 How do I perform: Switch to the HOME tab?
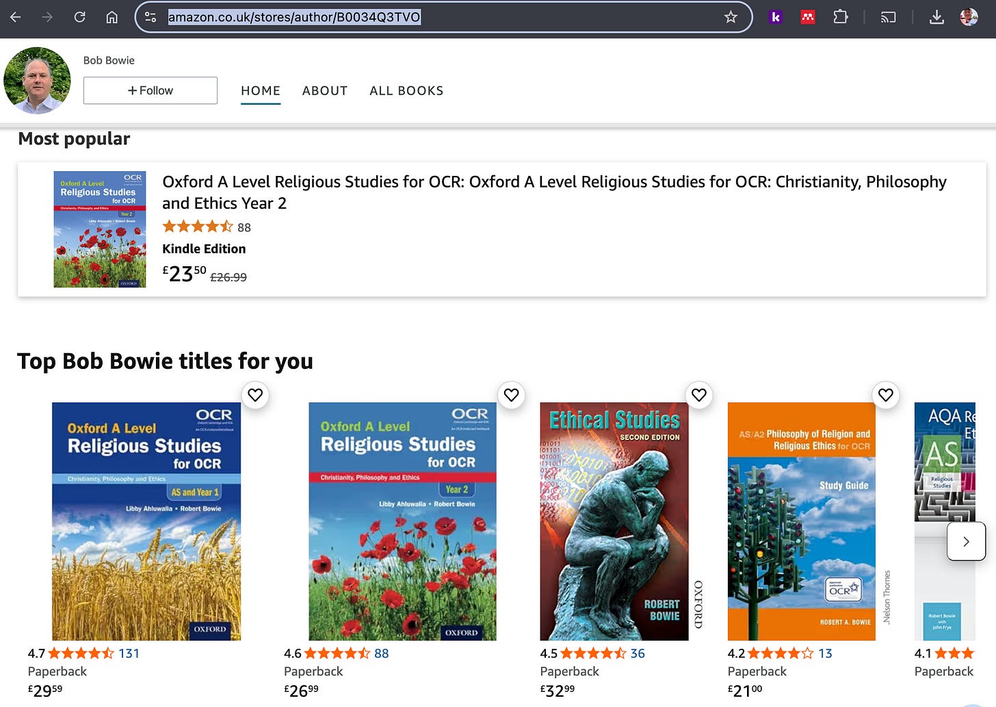pyautogui.click(x=261, y=90)
